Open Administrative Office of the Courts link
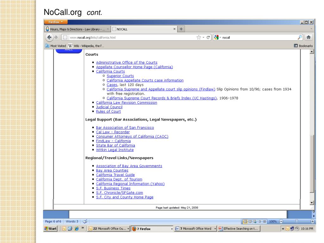 (127, 62)
